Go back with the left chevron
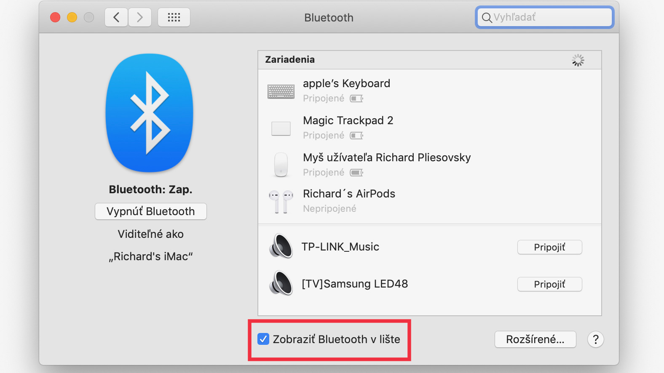This screenshot has width=664, height=373. [116, 17]
